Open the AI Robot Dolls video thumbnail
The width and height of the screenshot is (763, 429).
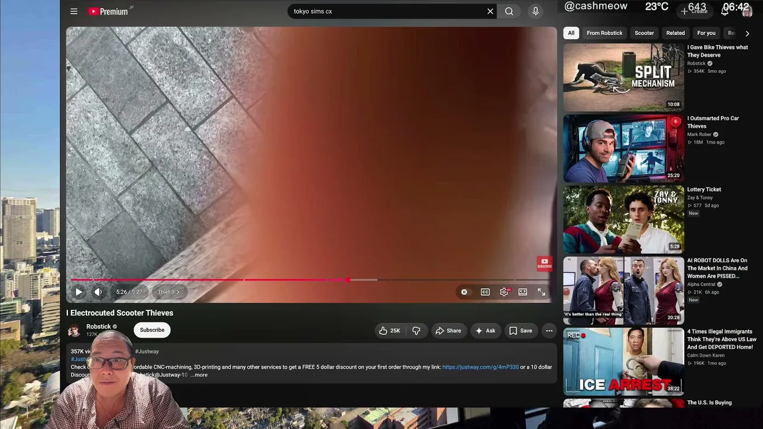coord(624,291)
